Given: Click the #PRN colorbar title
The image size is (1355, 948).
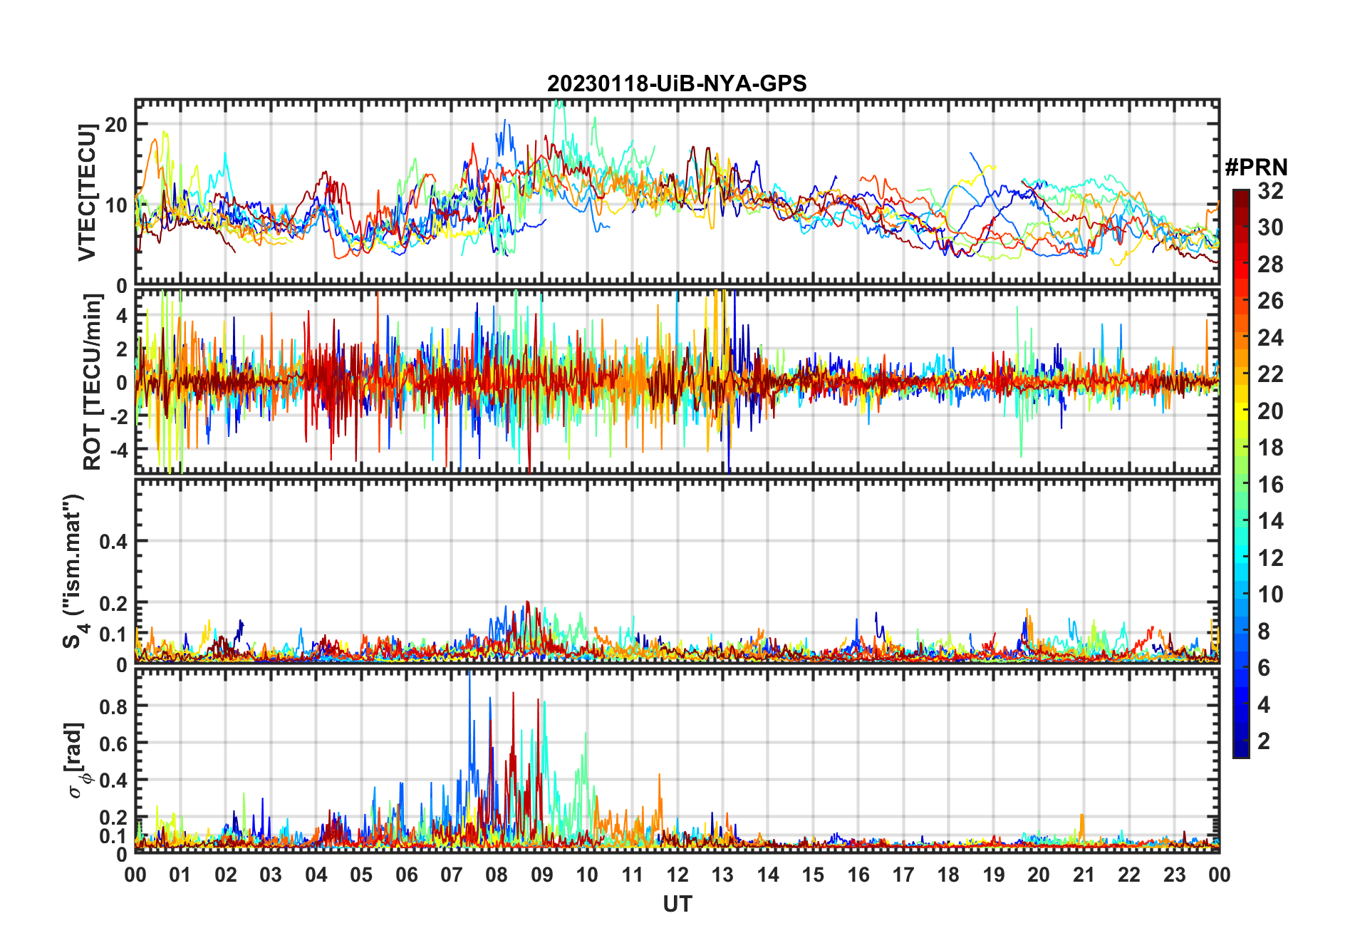Looking at the screenshot, I should [x=1256, y=168].
